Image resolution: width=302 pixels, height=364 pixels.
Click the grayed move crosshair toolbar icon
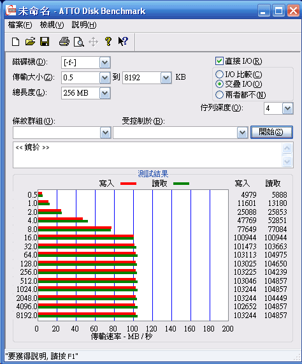[x=93, y=42]
